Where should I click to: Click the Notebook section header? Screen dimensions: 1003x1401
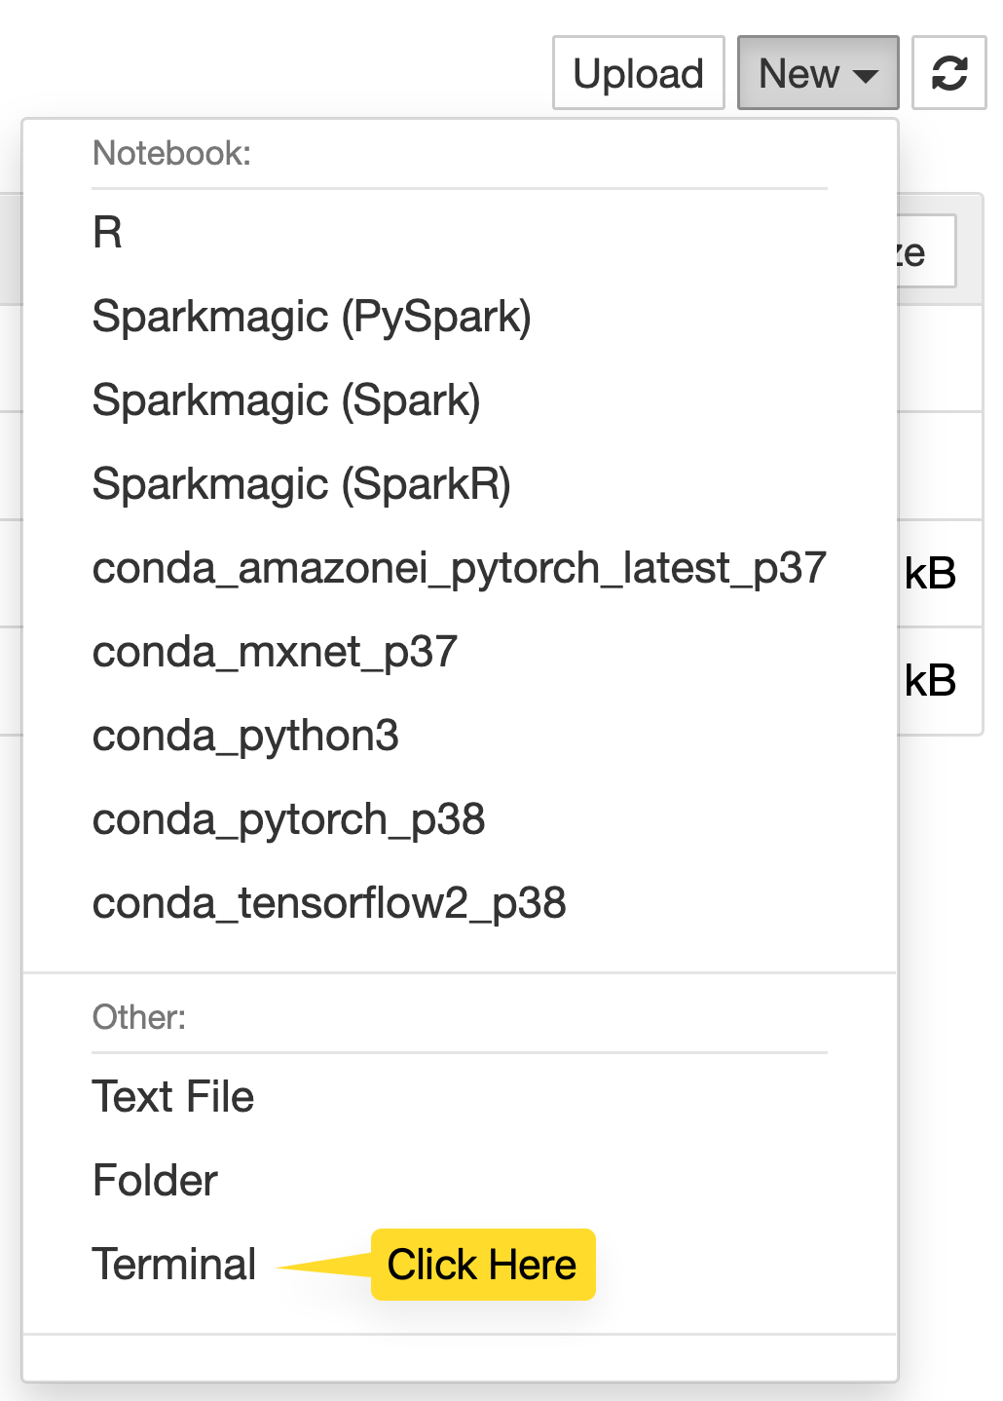tap(170, 152)
